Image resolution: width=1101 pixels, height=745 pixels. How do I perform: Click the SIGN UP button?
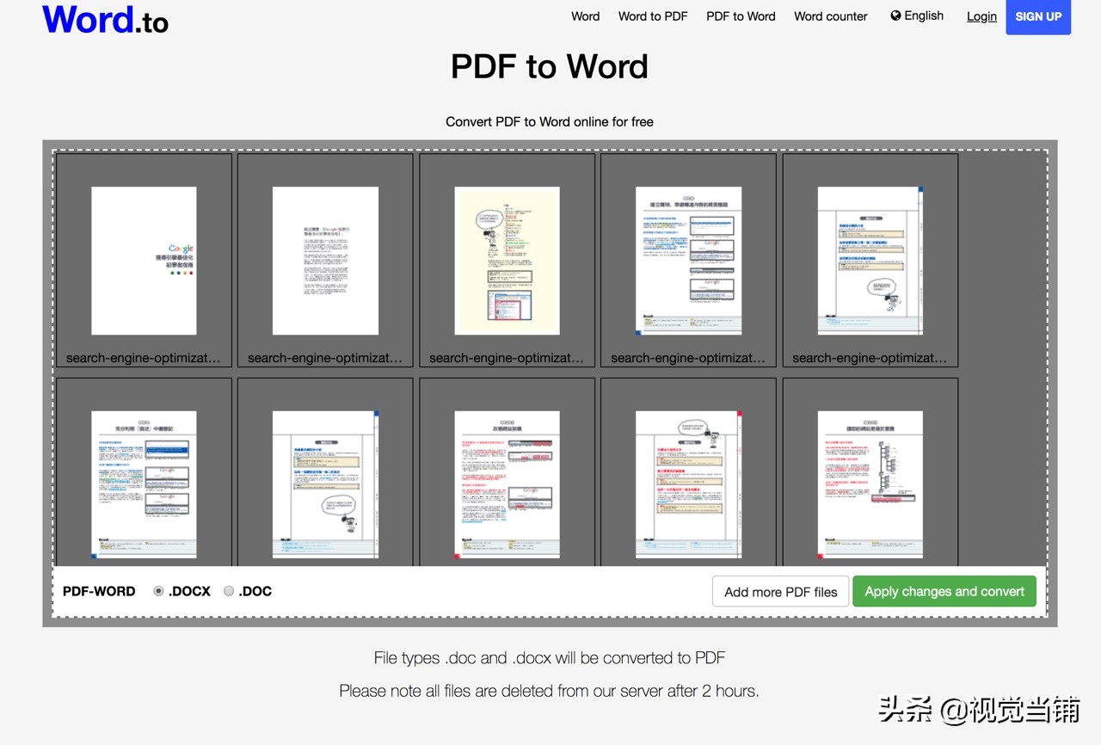pos(1038,16)
